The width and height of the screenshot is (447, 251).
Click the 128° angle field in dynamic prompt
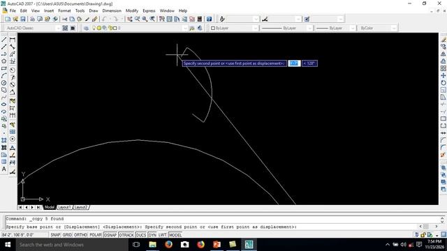pyautogui.click(x=309, y=63)
